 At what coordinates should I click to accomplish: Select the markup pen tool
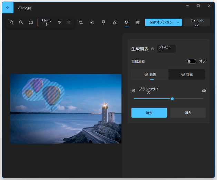point(115,22)
